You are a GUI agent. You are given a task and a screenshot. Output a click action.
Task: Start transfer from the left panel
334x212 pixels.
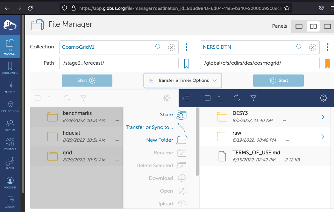tap(87, 81)
